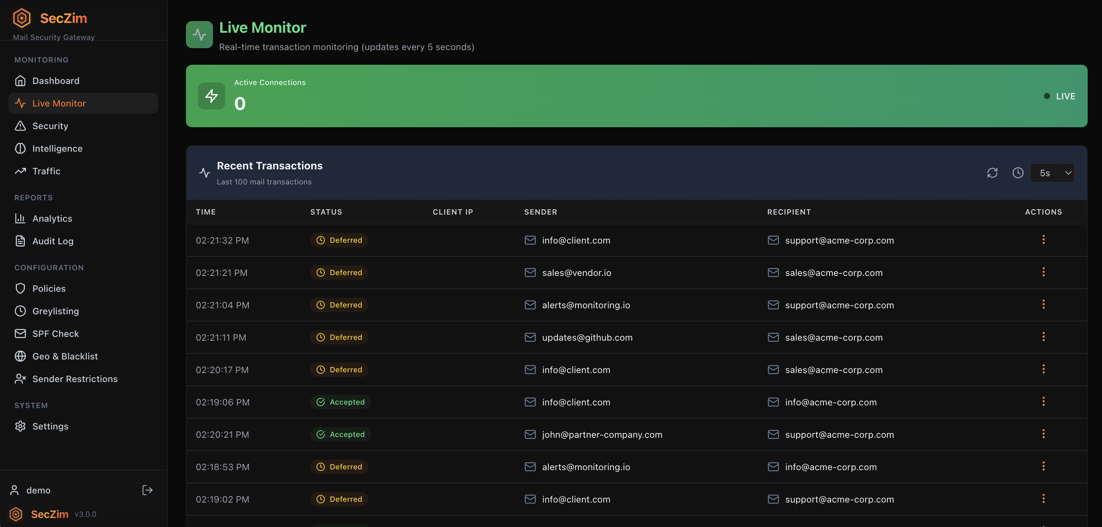Screen dimensions: 1102x527
Task: Open the Greylisting settings
Action: click(x=56, y=311)
